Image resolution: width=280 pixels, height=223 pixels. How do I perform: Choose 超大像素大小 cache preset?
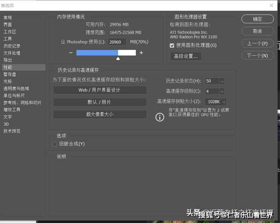pos(100,114)
